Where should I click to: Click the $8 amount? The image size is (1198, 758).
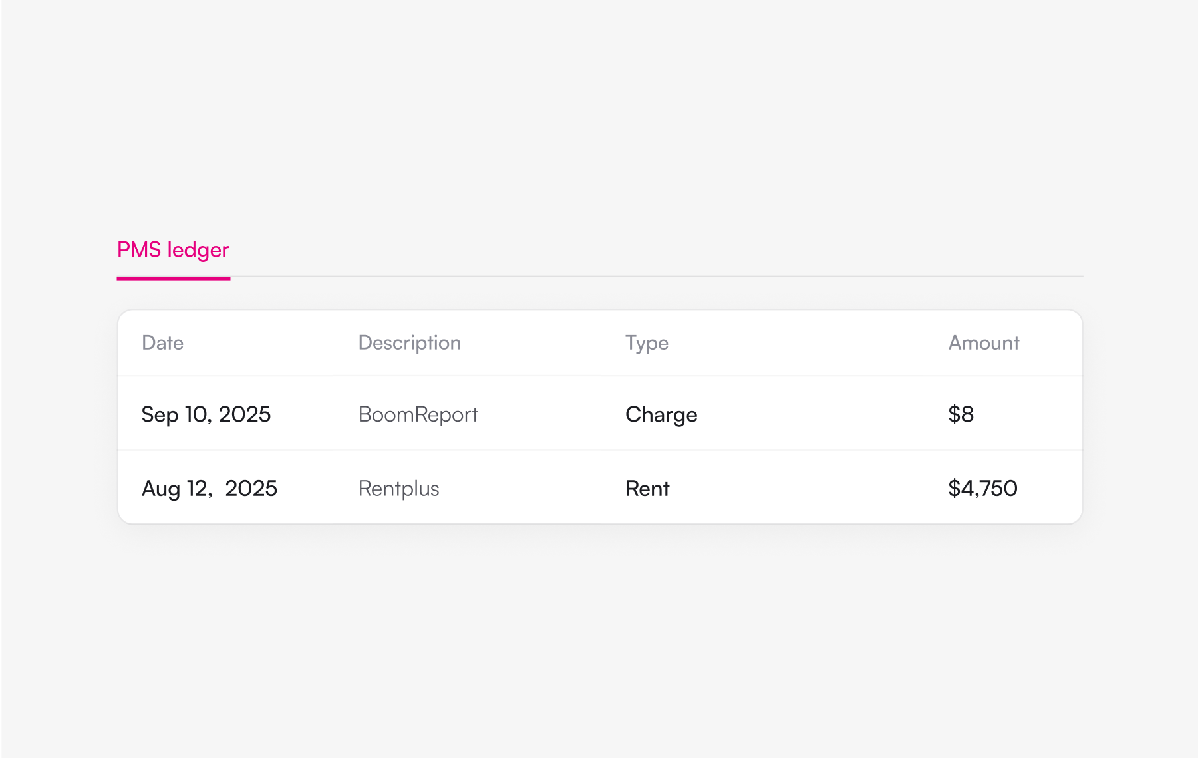[x=961, y=414]
